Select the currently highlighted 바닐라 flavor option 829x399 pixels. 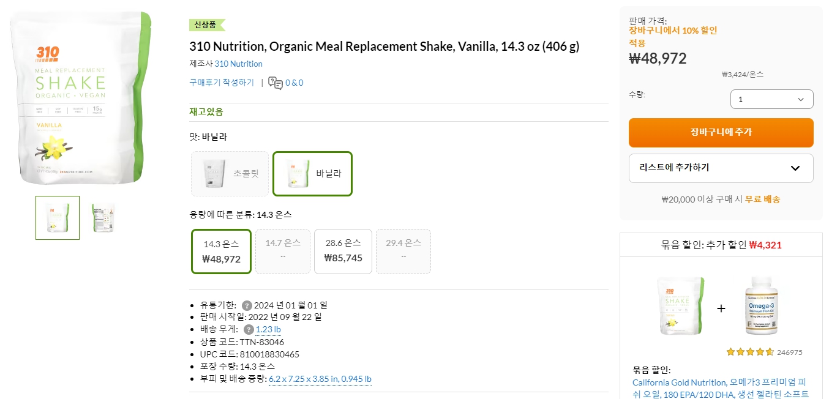coord(312,173)
